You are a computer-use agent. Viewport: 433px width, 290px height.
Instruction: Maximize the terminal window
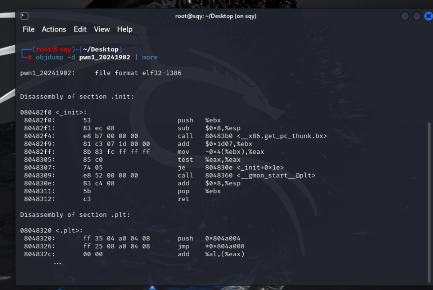[x=417, y=16]
